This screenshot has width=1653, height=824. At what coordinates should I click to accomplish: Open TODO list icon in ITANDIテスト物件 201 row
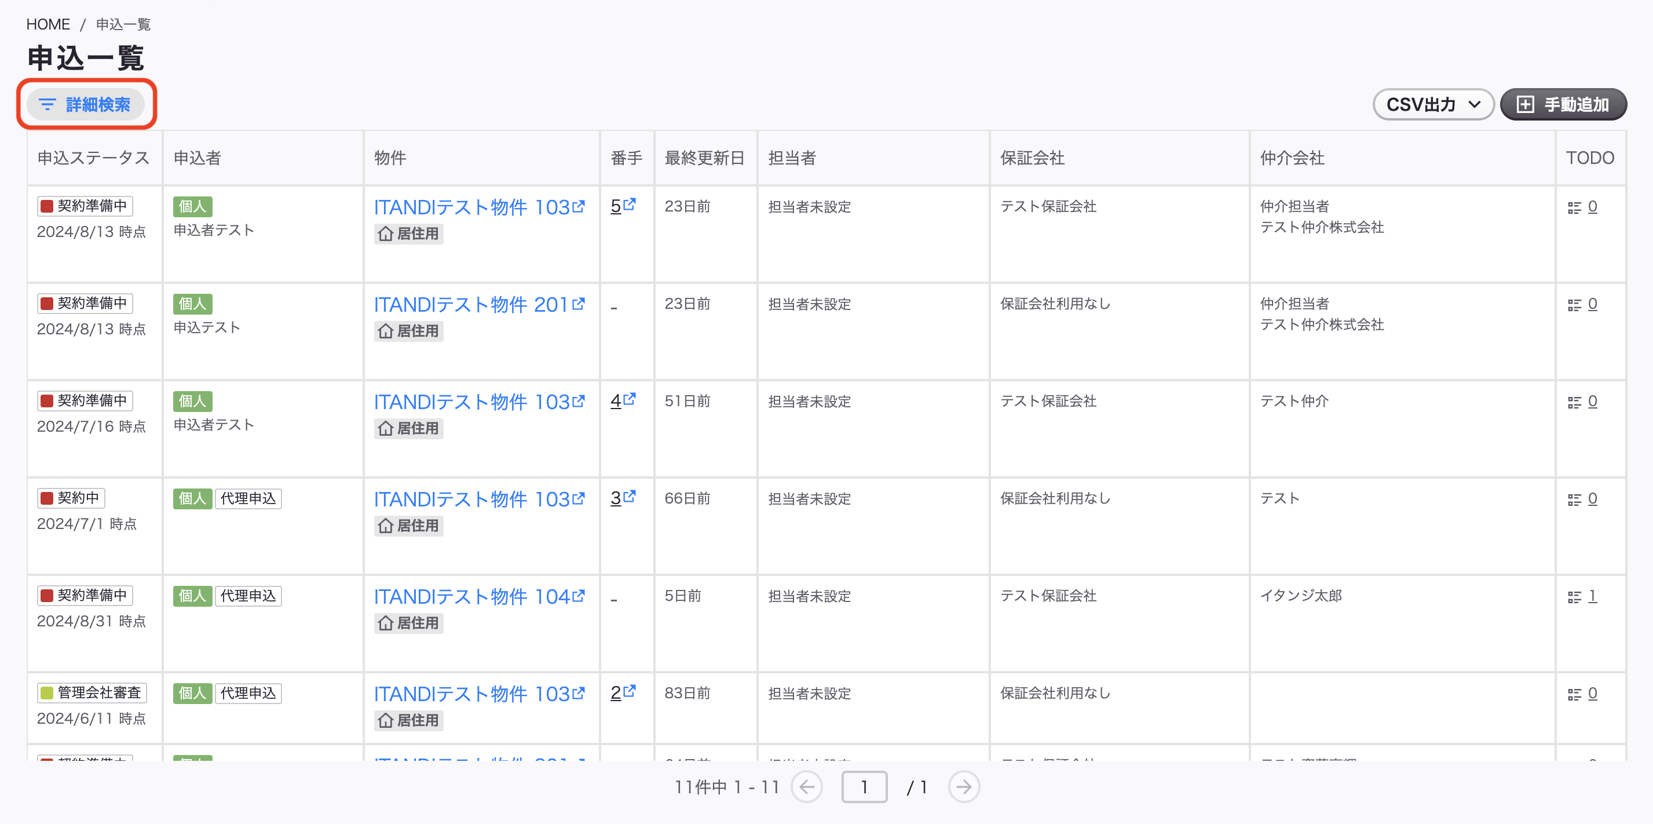[1574, 305]
